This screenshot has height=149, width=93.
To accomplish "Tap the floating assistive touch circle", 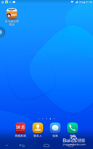I will click(x=2, y=32).
